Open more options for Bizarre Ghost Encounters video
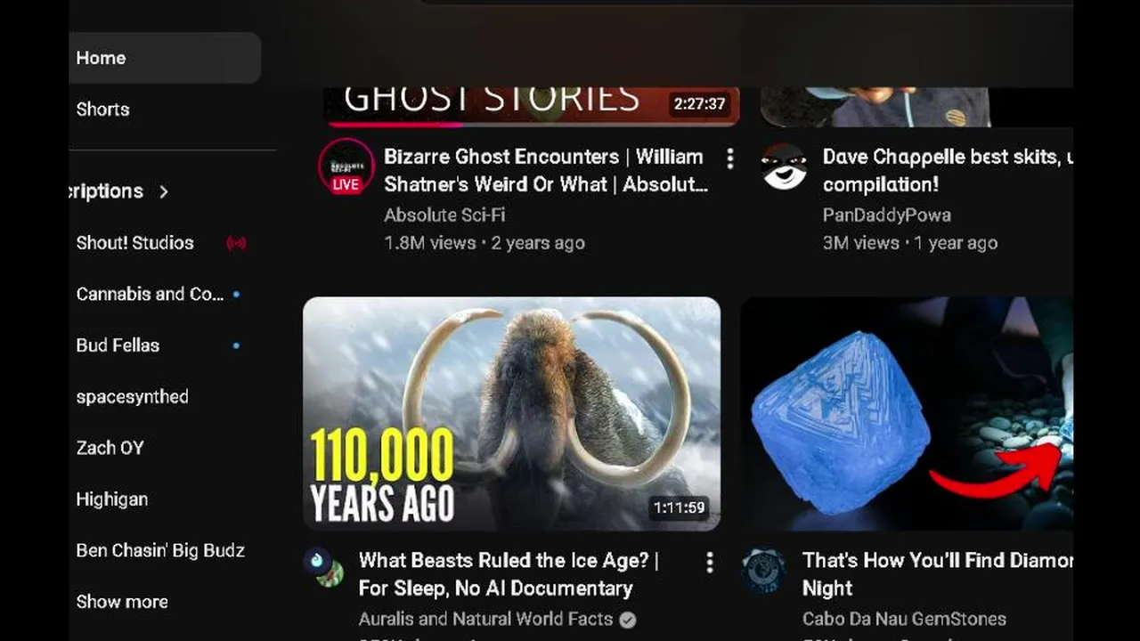1140x641 pixels. [x=729, y=158]
